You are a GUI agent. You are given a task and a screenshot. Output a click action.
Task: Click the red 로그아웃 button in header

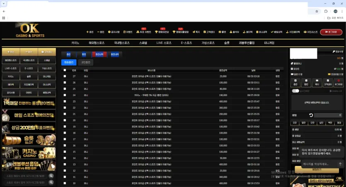coord(331,32)
